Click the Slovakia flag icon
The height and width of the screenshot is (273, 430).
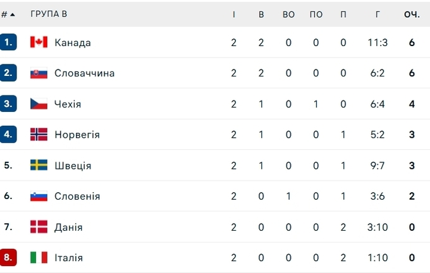[39, 73]
